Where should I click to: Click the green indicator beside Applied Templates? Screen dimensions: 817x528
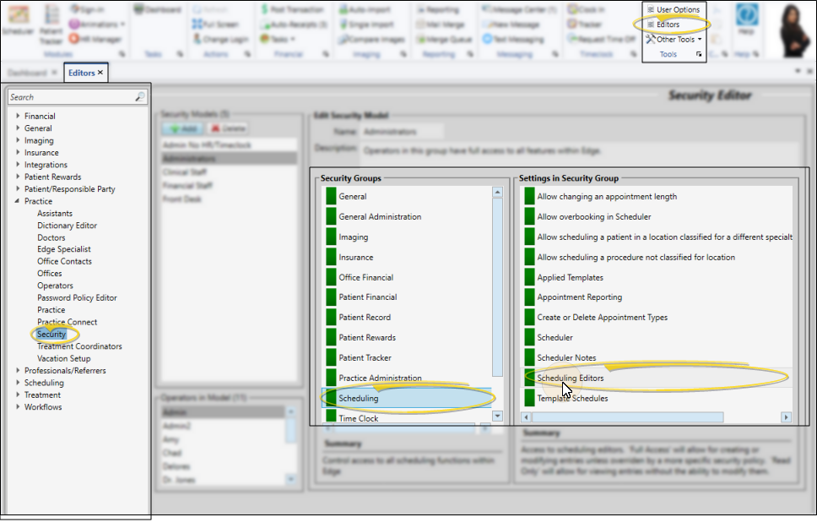[x=530, y=277]
